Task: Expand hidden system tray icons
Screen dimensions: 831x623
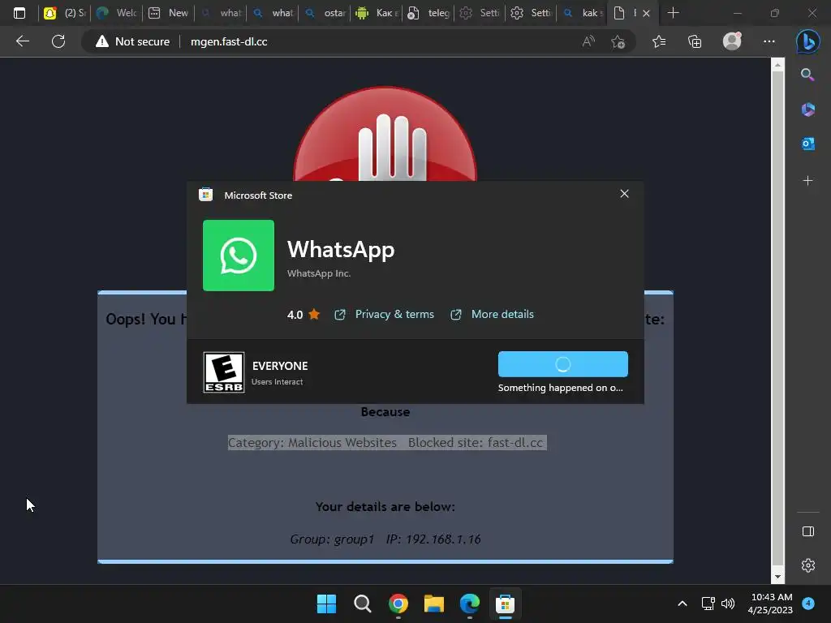Action: click(x=682, y=604)
